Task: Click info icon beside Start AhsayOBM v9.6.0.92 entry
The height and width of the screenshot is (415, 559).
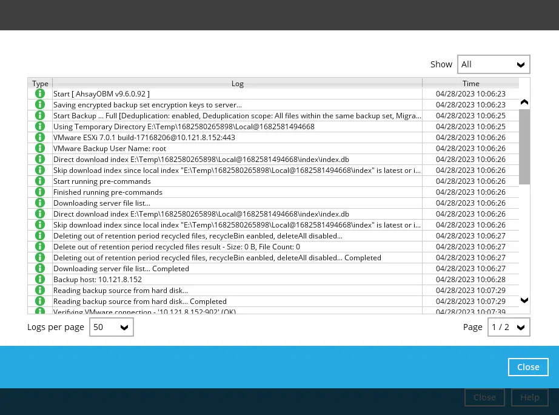Action: 40,94
